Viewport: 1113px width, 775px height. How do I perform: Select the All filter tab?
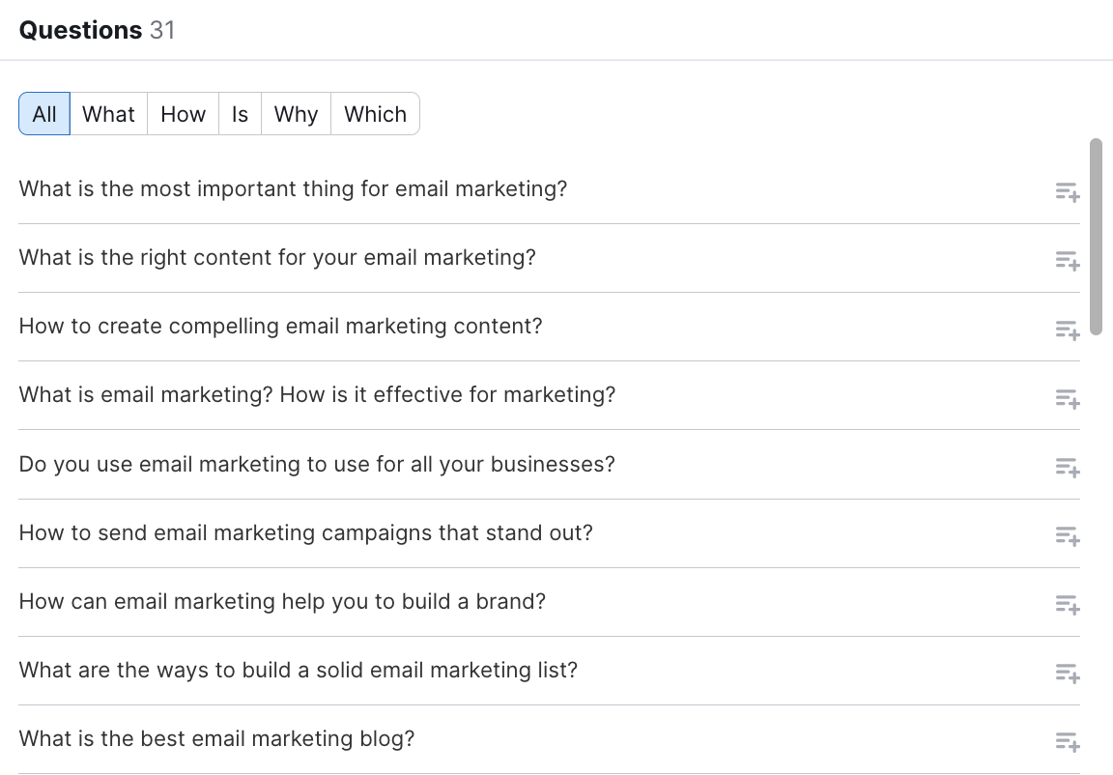point(44,114)
